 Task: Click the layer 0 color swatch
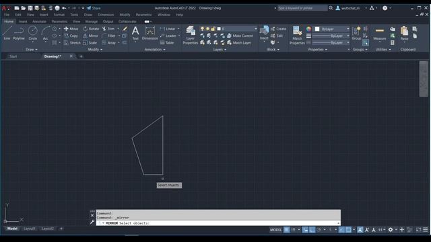(219, 29)
